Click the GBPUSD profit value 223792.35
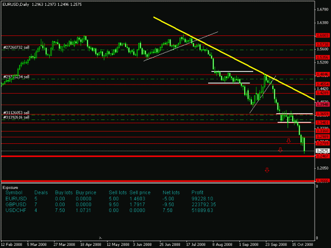The image size is (331, 248). pos(204,205)
